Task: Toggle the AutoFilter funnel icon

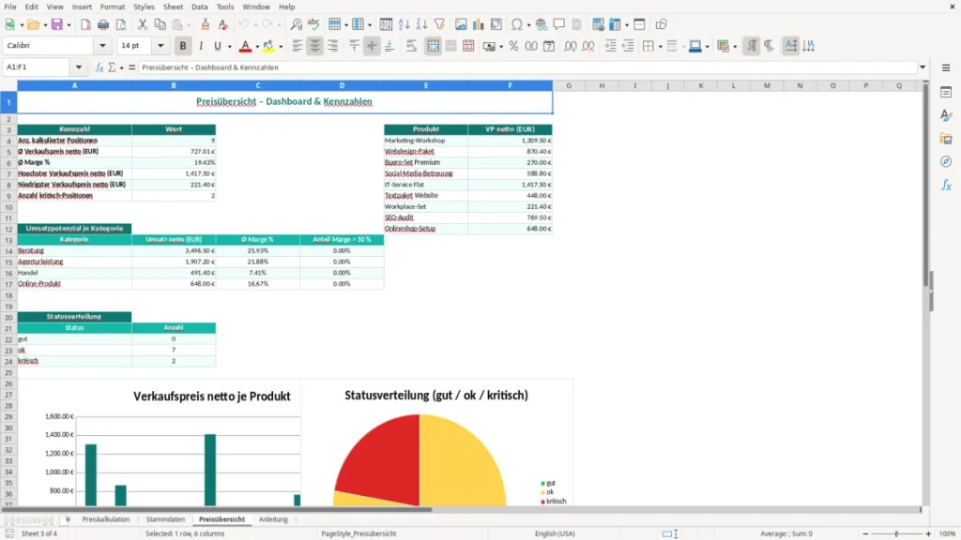Action: [x=439, y=24]
